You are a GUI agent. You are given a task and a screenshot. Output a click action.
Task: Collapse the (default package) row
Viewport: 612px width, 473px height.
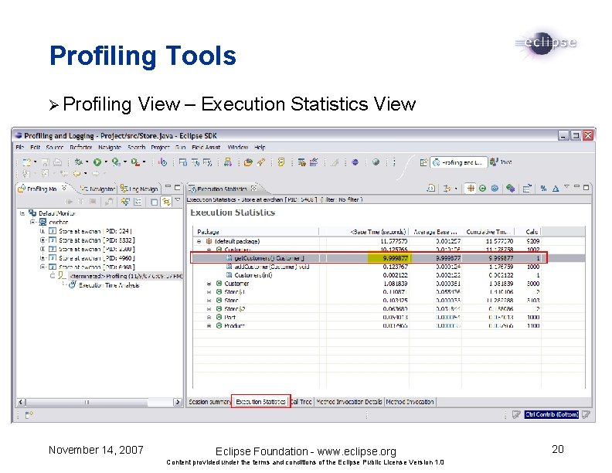199,242
